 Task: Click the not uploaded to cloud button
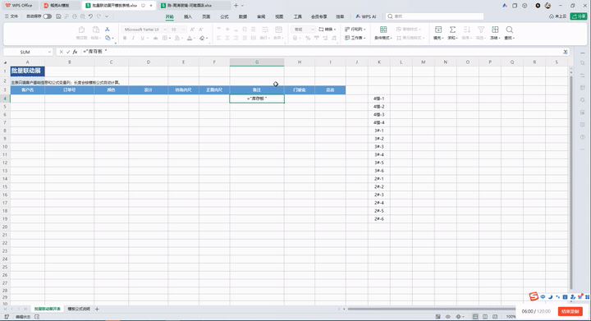[558, 16]
